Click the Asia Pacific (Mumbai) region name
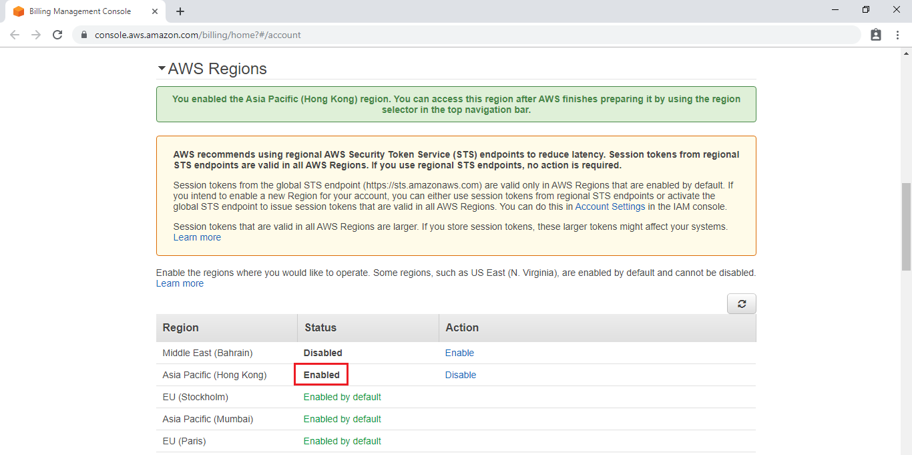This screenshot has height=455, width=912. pos(208,419)
